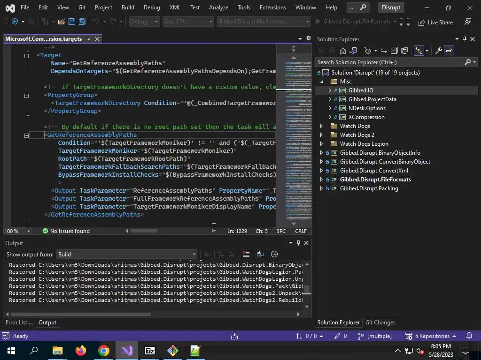Click the Undo arrow in toolbar
Image resolution: width=481 pixels, height=360 pixels.
(x=96, y=22)
